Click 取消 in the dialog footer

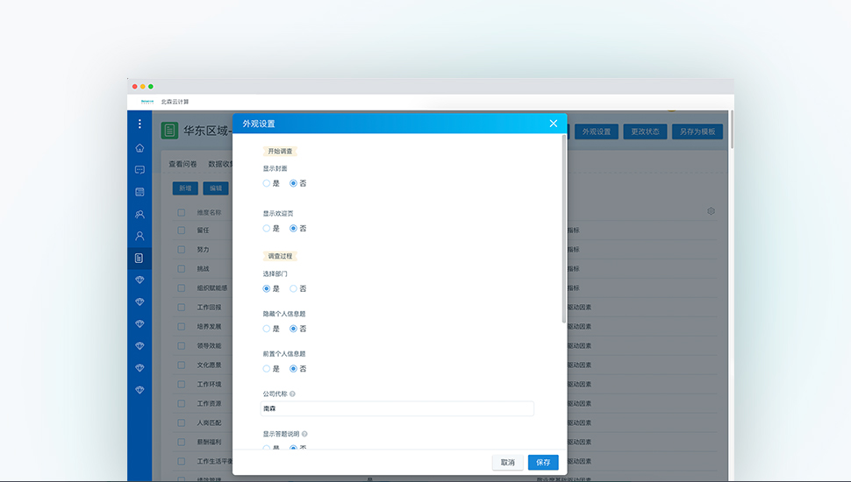507,463
